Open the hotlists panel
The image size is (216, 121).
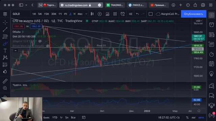(212, 54)
